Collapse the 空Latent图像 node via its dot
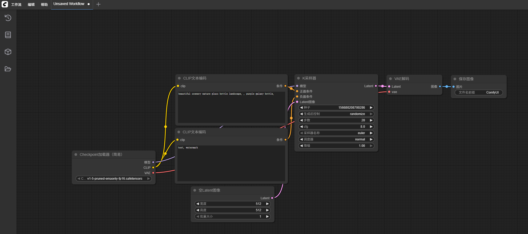 click(x=195, y=190)
